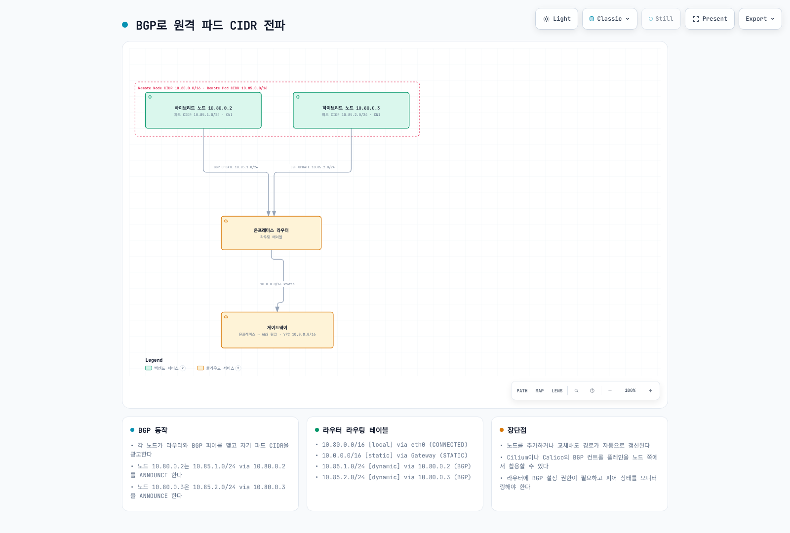Open the help question-mark icon
Image resolution: width=790 pixels, height=533 pixels.
592,391
